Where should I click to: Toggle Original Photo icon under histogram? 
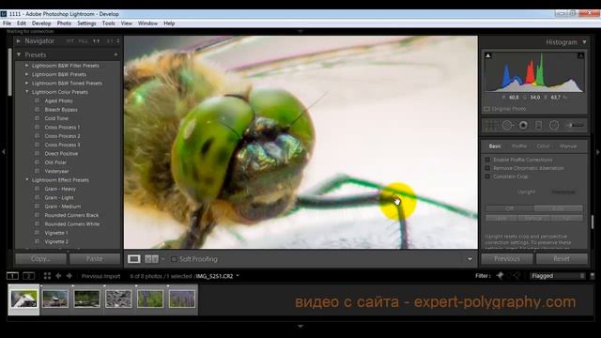coord(486,109)
